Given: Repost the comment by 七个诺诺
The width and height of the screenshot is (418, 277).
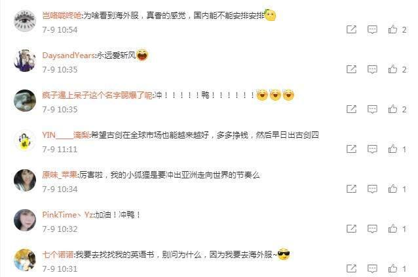Looking at the screenshot, I should pos(351,269).
